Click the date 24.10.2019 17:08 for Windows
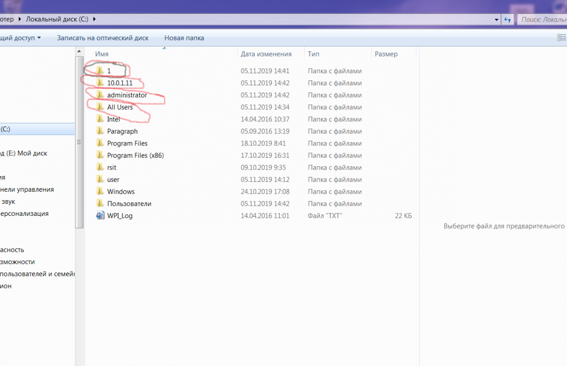 click(x=265, y=192)
